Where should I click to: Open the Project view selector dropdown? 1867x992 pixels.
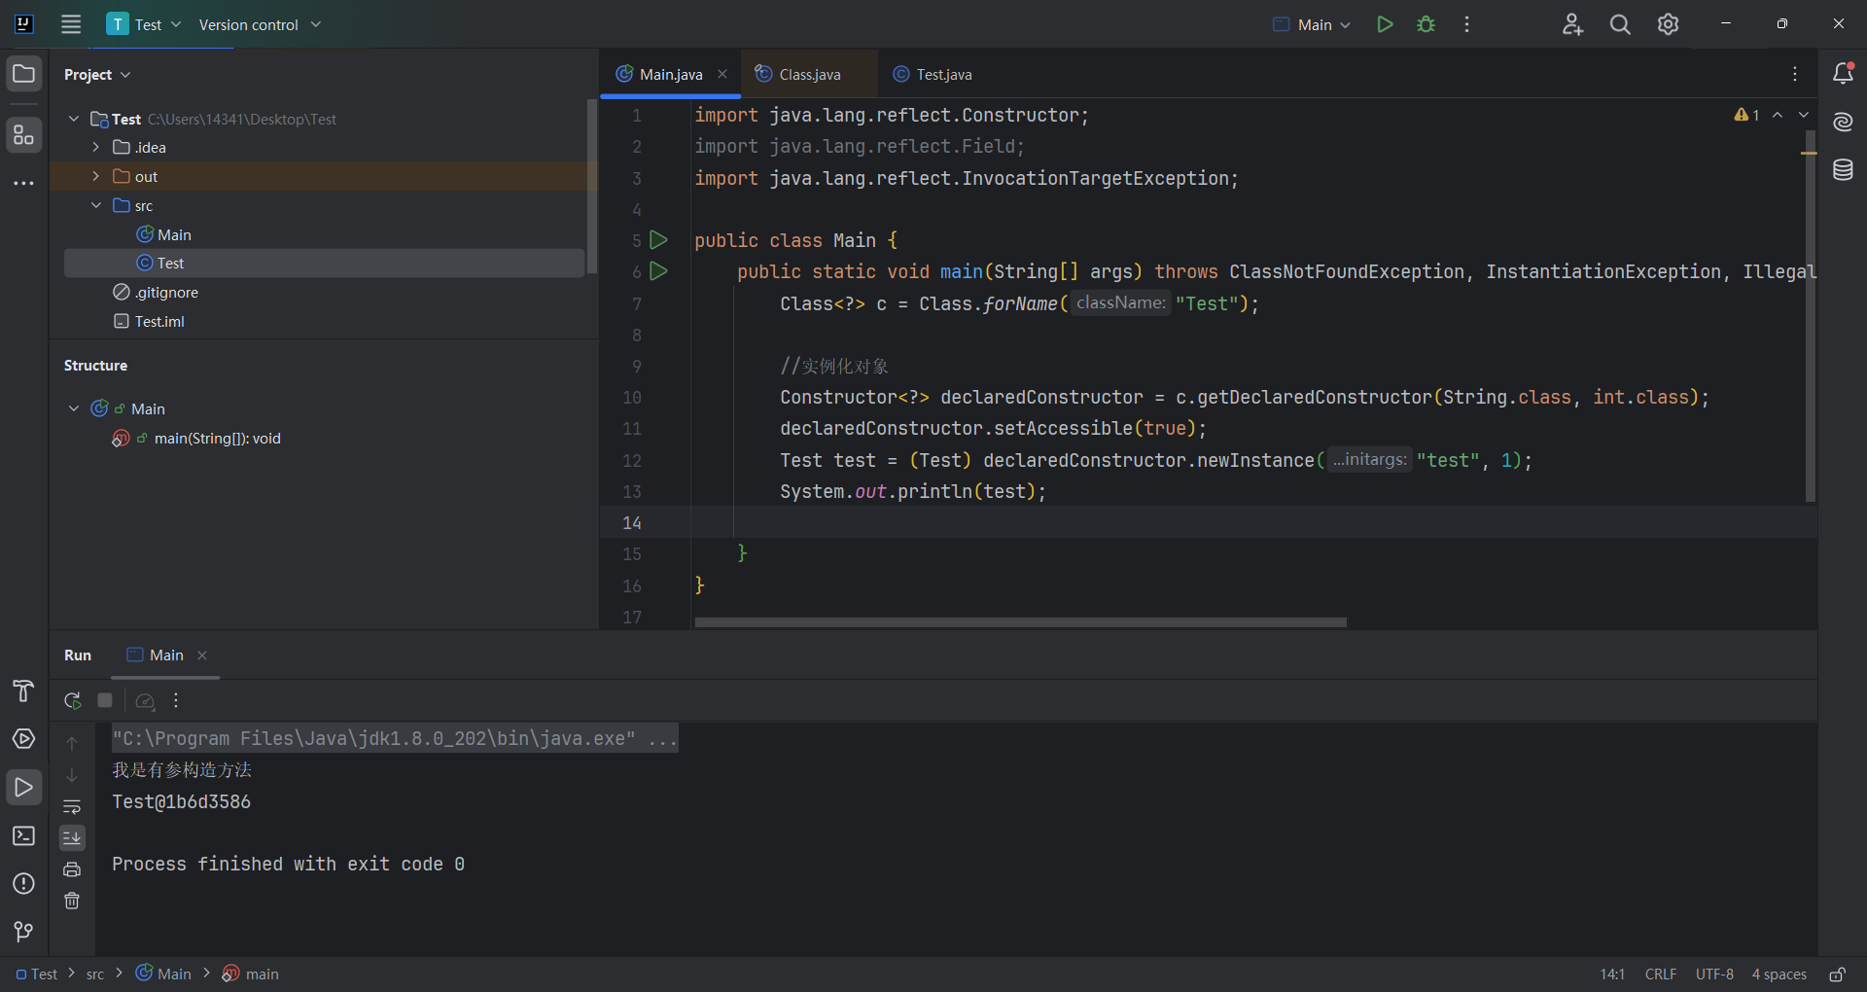(x=97, y=74)
